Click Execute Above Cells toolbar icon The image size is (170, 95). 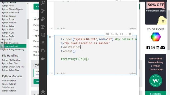click(x=112, y=34)
